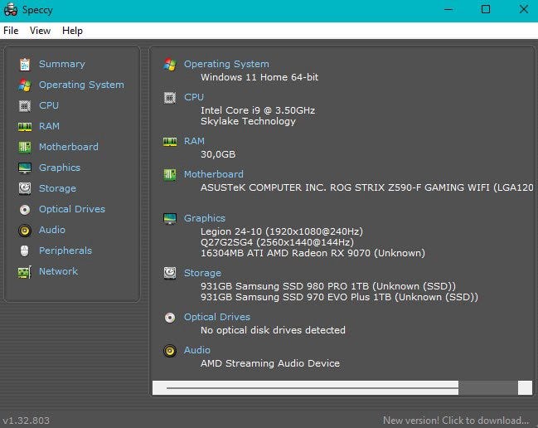Click the Motherboard icon in summary panel
Viewport: 538px width, 428px height.
[170, 175]
